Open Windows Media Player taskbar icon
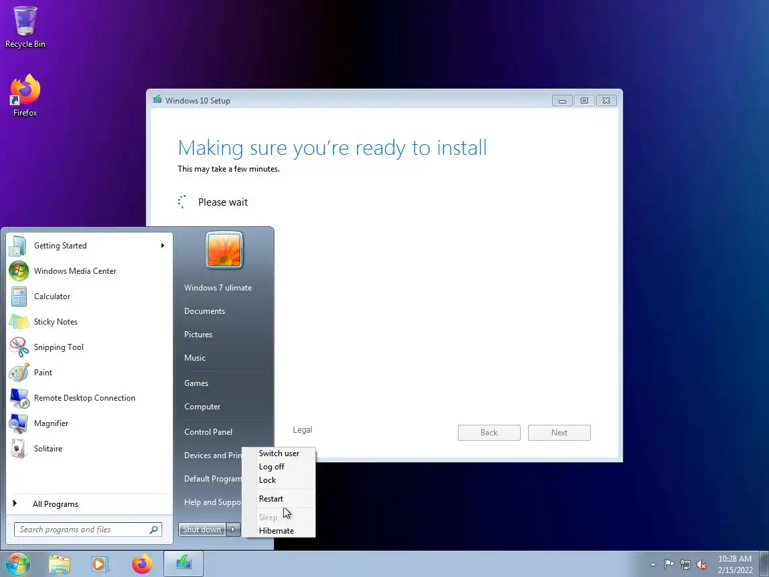The width and height of the screenshot is (769, 577). click(x=100, y=564)
